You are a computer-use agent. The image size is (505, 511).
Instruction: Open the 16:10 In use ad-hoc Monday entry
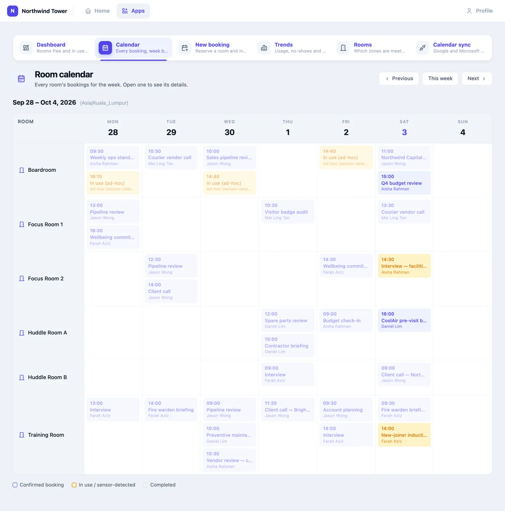tap(113, 183)
